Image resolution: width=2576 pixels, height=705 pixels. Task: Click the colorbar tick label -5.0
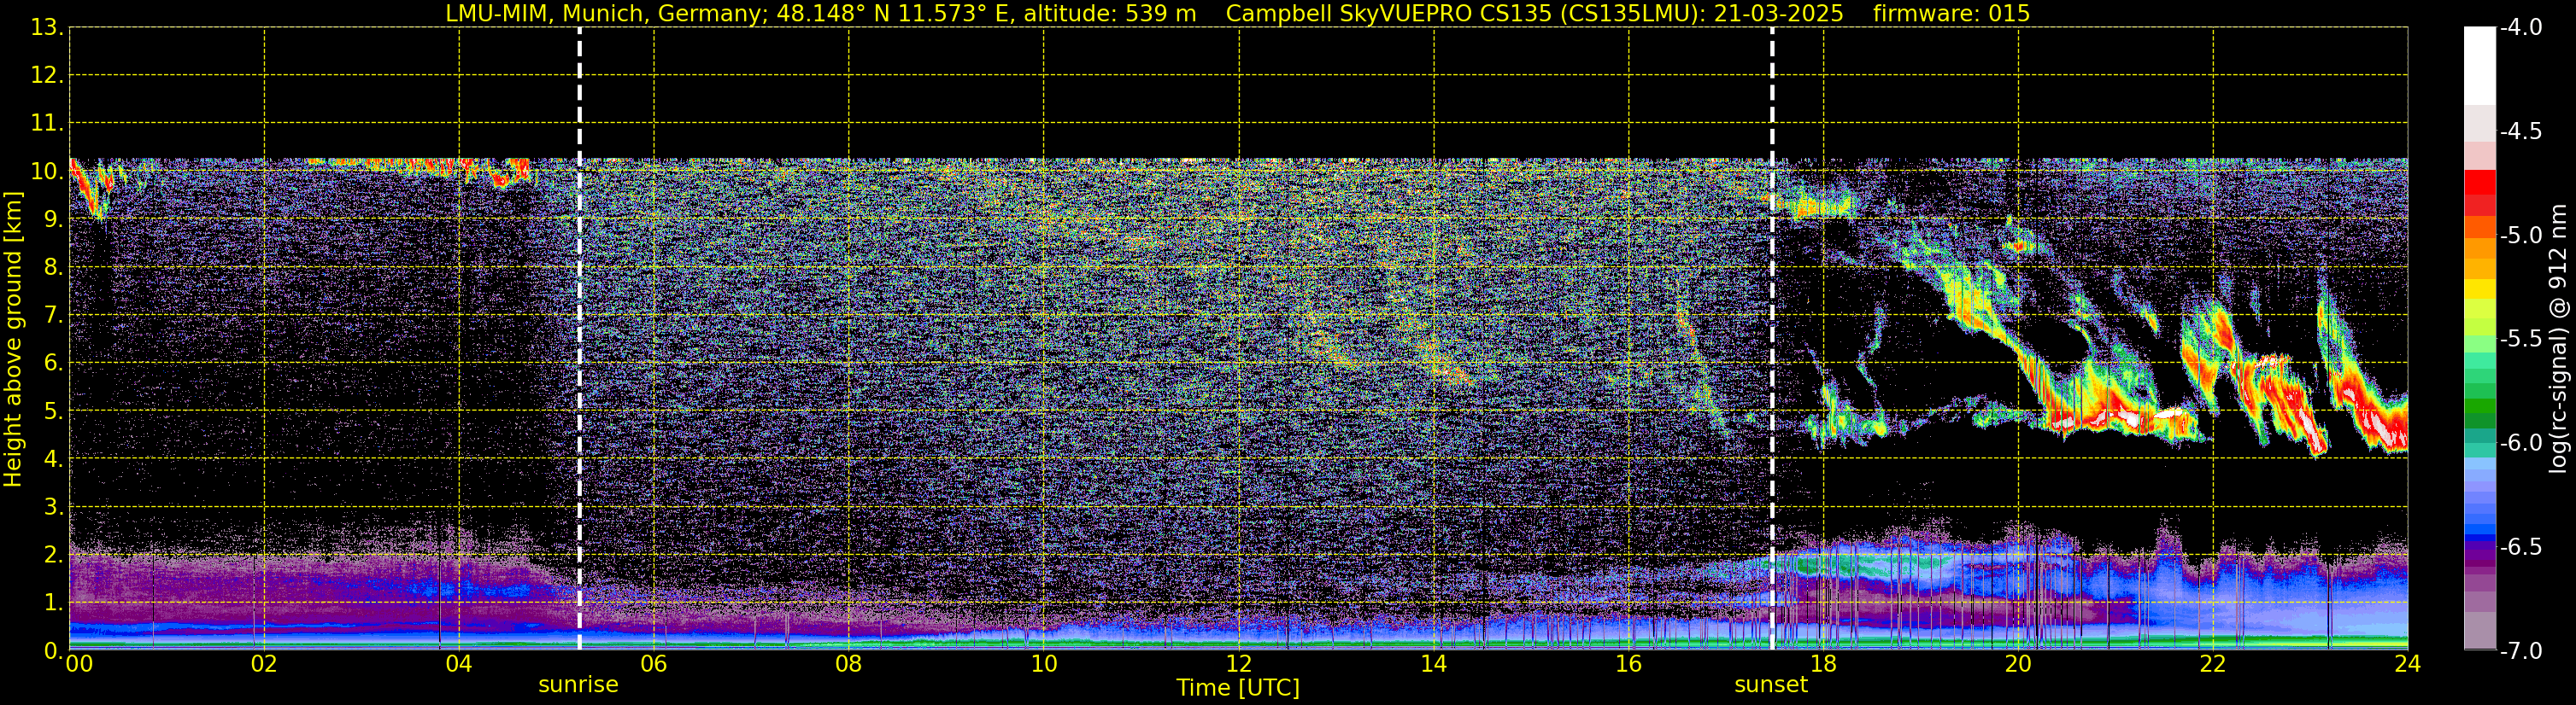pos(2520,235)
